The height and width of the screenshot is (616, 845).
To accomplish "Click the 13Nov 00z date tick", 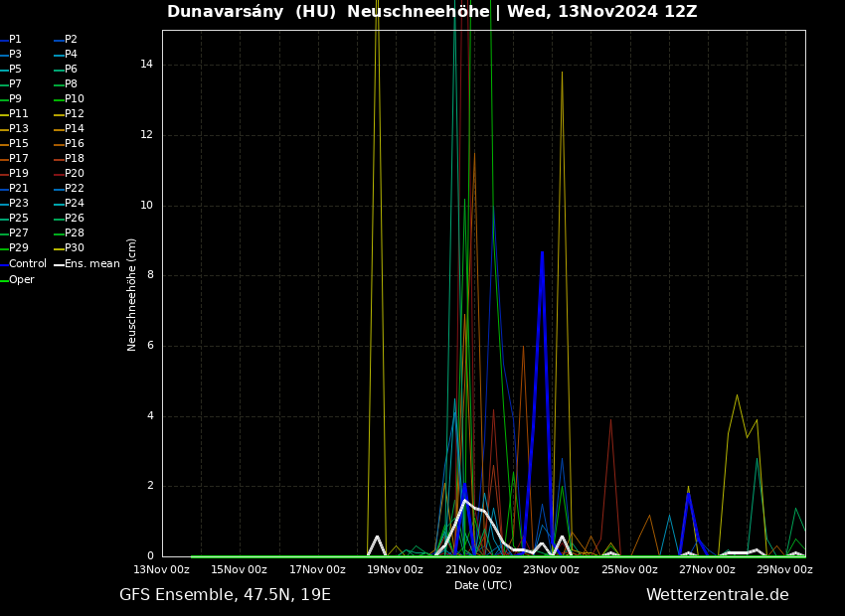I will [x=162, y=570].
